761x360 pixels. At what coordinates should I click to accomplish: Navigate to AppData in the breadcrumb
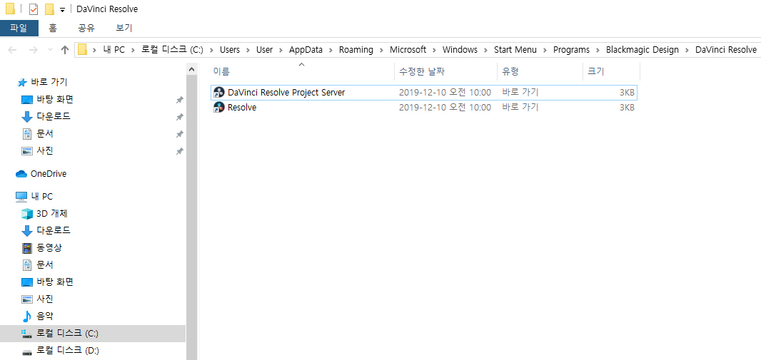(306, 49)
